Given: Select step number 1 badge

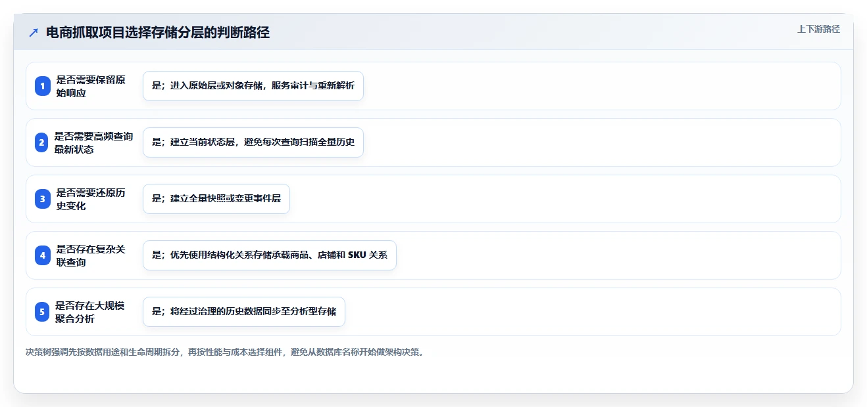Looking at the screenshot, I should coord(43,86).
